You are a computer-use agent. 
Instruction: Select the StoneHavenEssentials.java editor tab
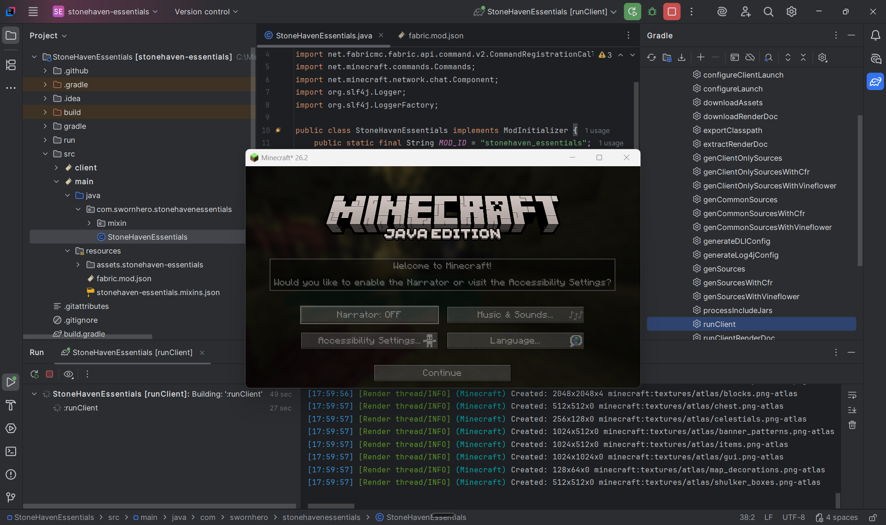[324, 36]
